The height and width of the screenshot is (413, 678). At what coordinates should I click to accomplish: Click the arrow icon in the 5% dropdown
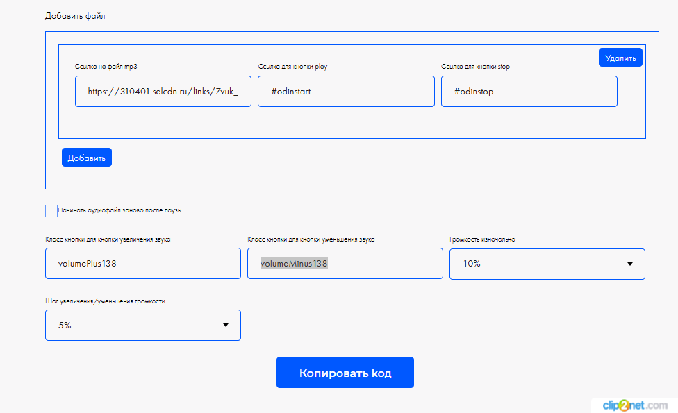click(225, 326)
